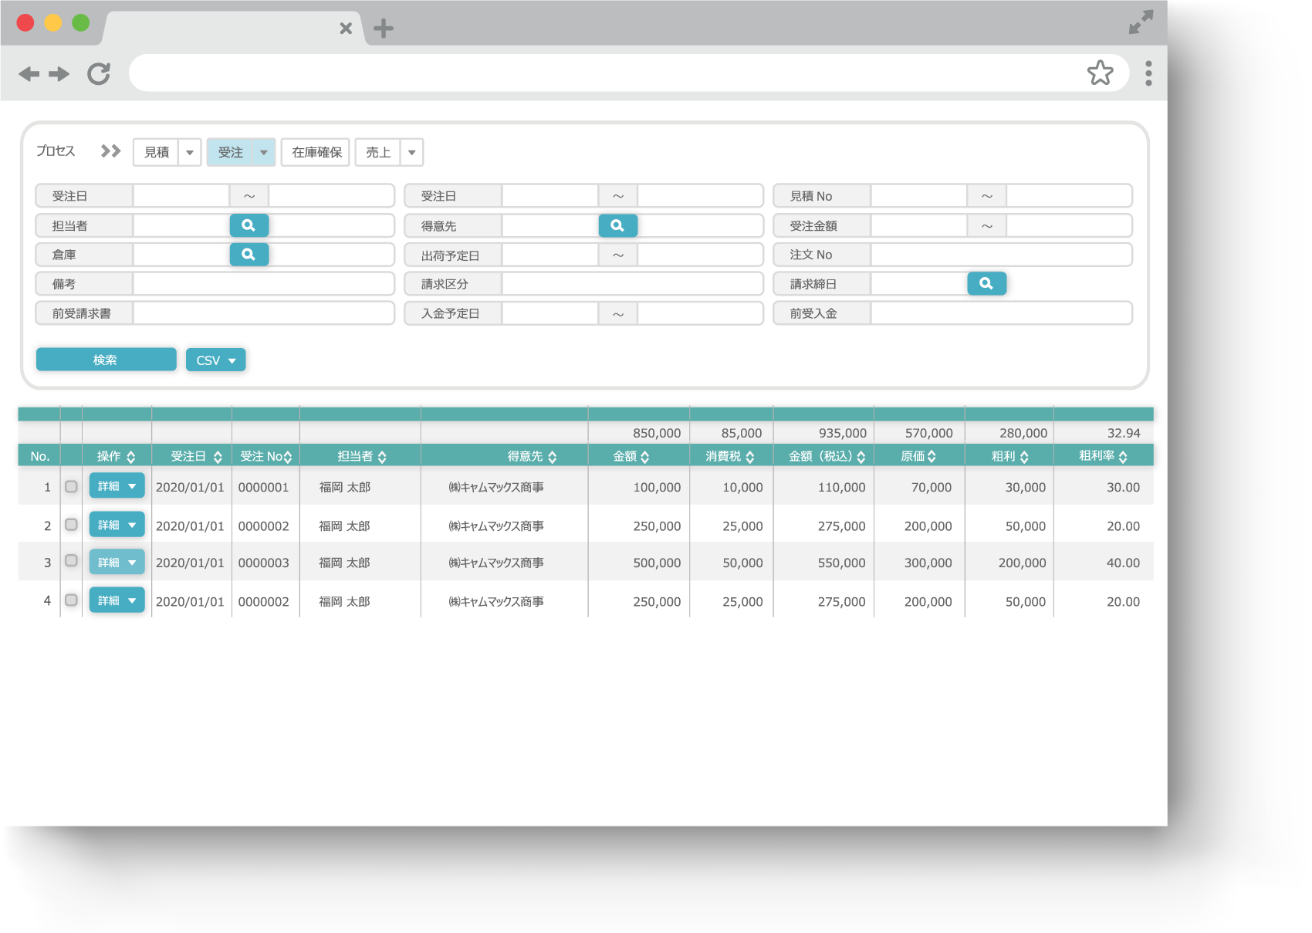1312x933 pixels.
Task: Open the 倉庫 lookup search icon
Action: [249, 255]
